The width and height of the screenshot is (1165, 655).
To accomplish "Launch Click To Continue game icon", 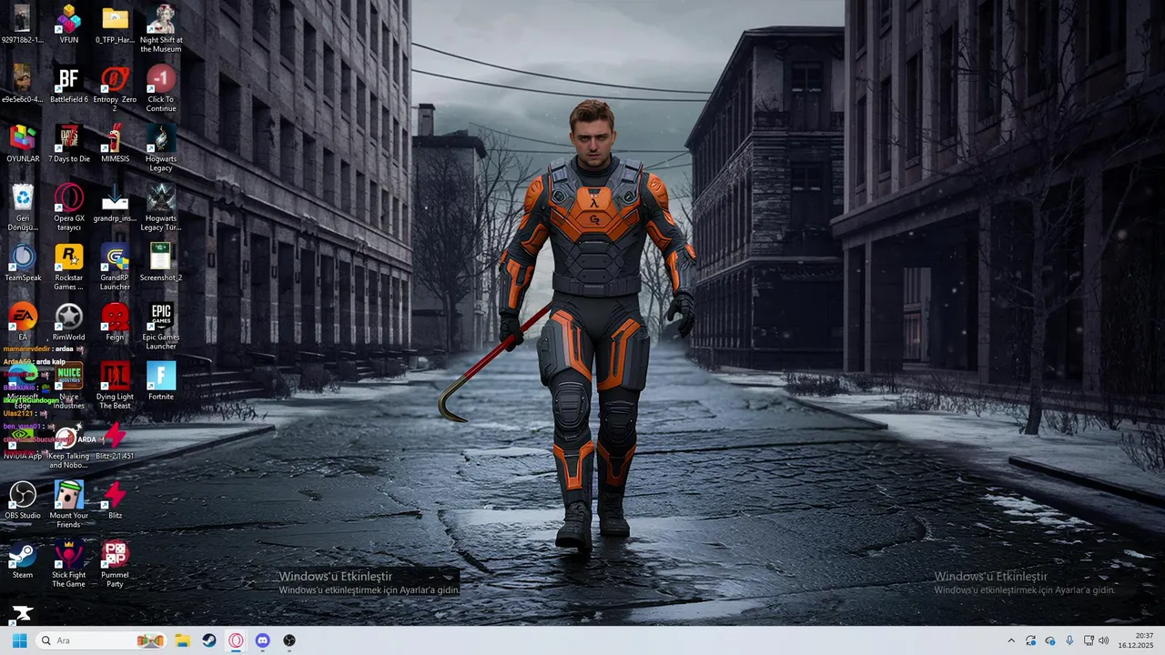I will [x=161, y=88].
